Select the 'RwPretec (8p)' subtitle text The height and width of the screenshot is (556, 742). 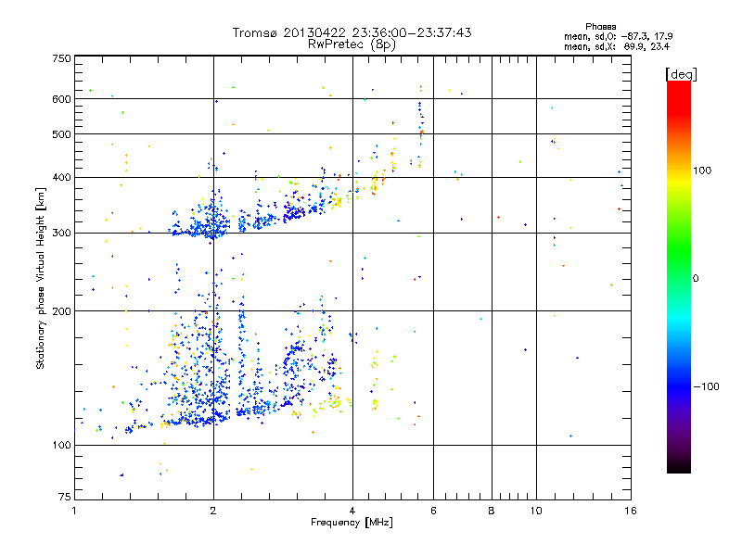(352, 44)
